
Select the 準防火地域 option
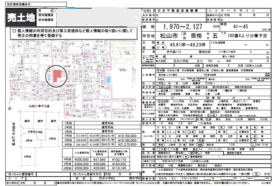pos(179,112)
